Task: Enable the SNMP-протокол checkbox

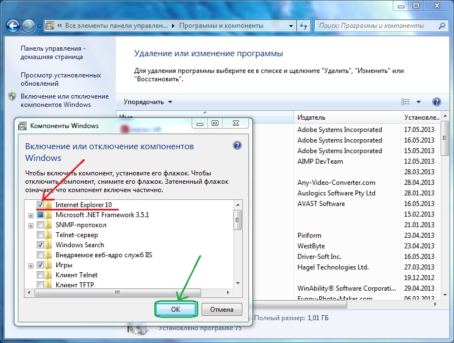Action: click(40, 225)
